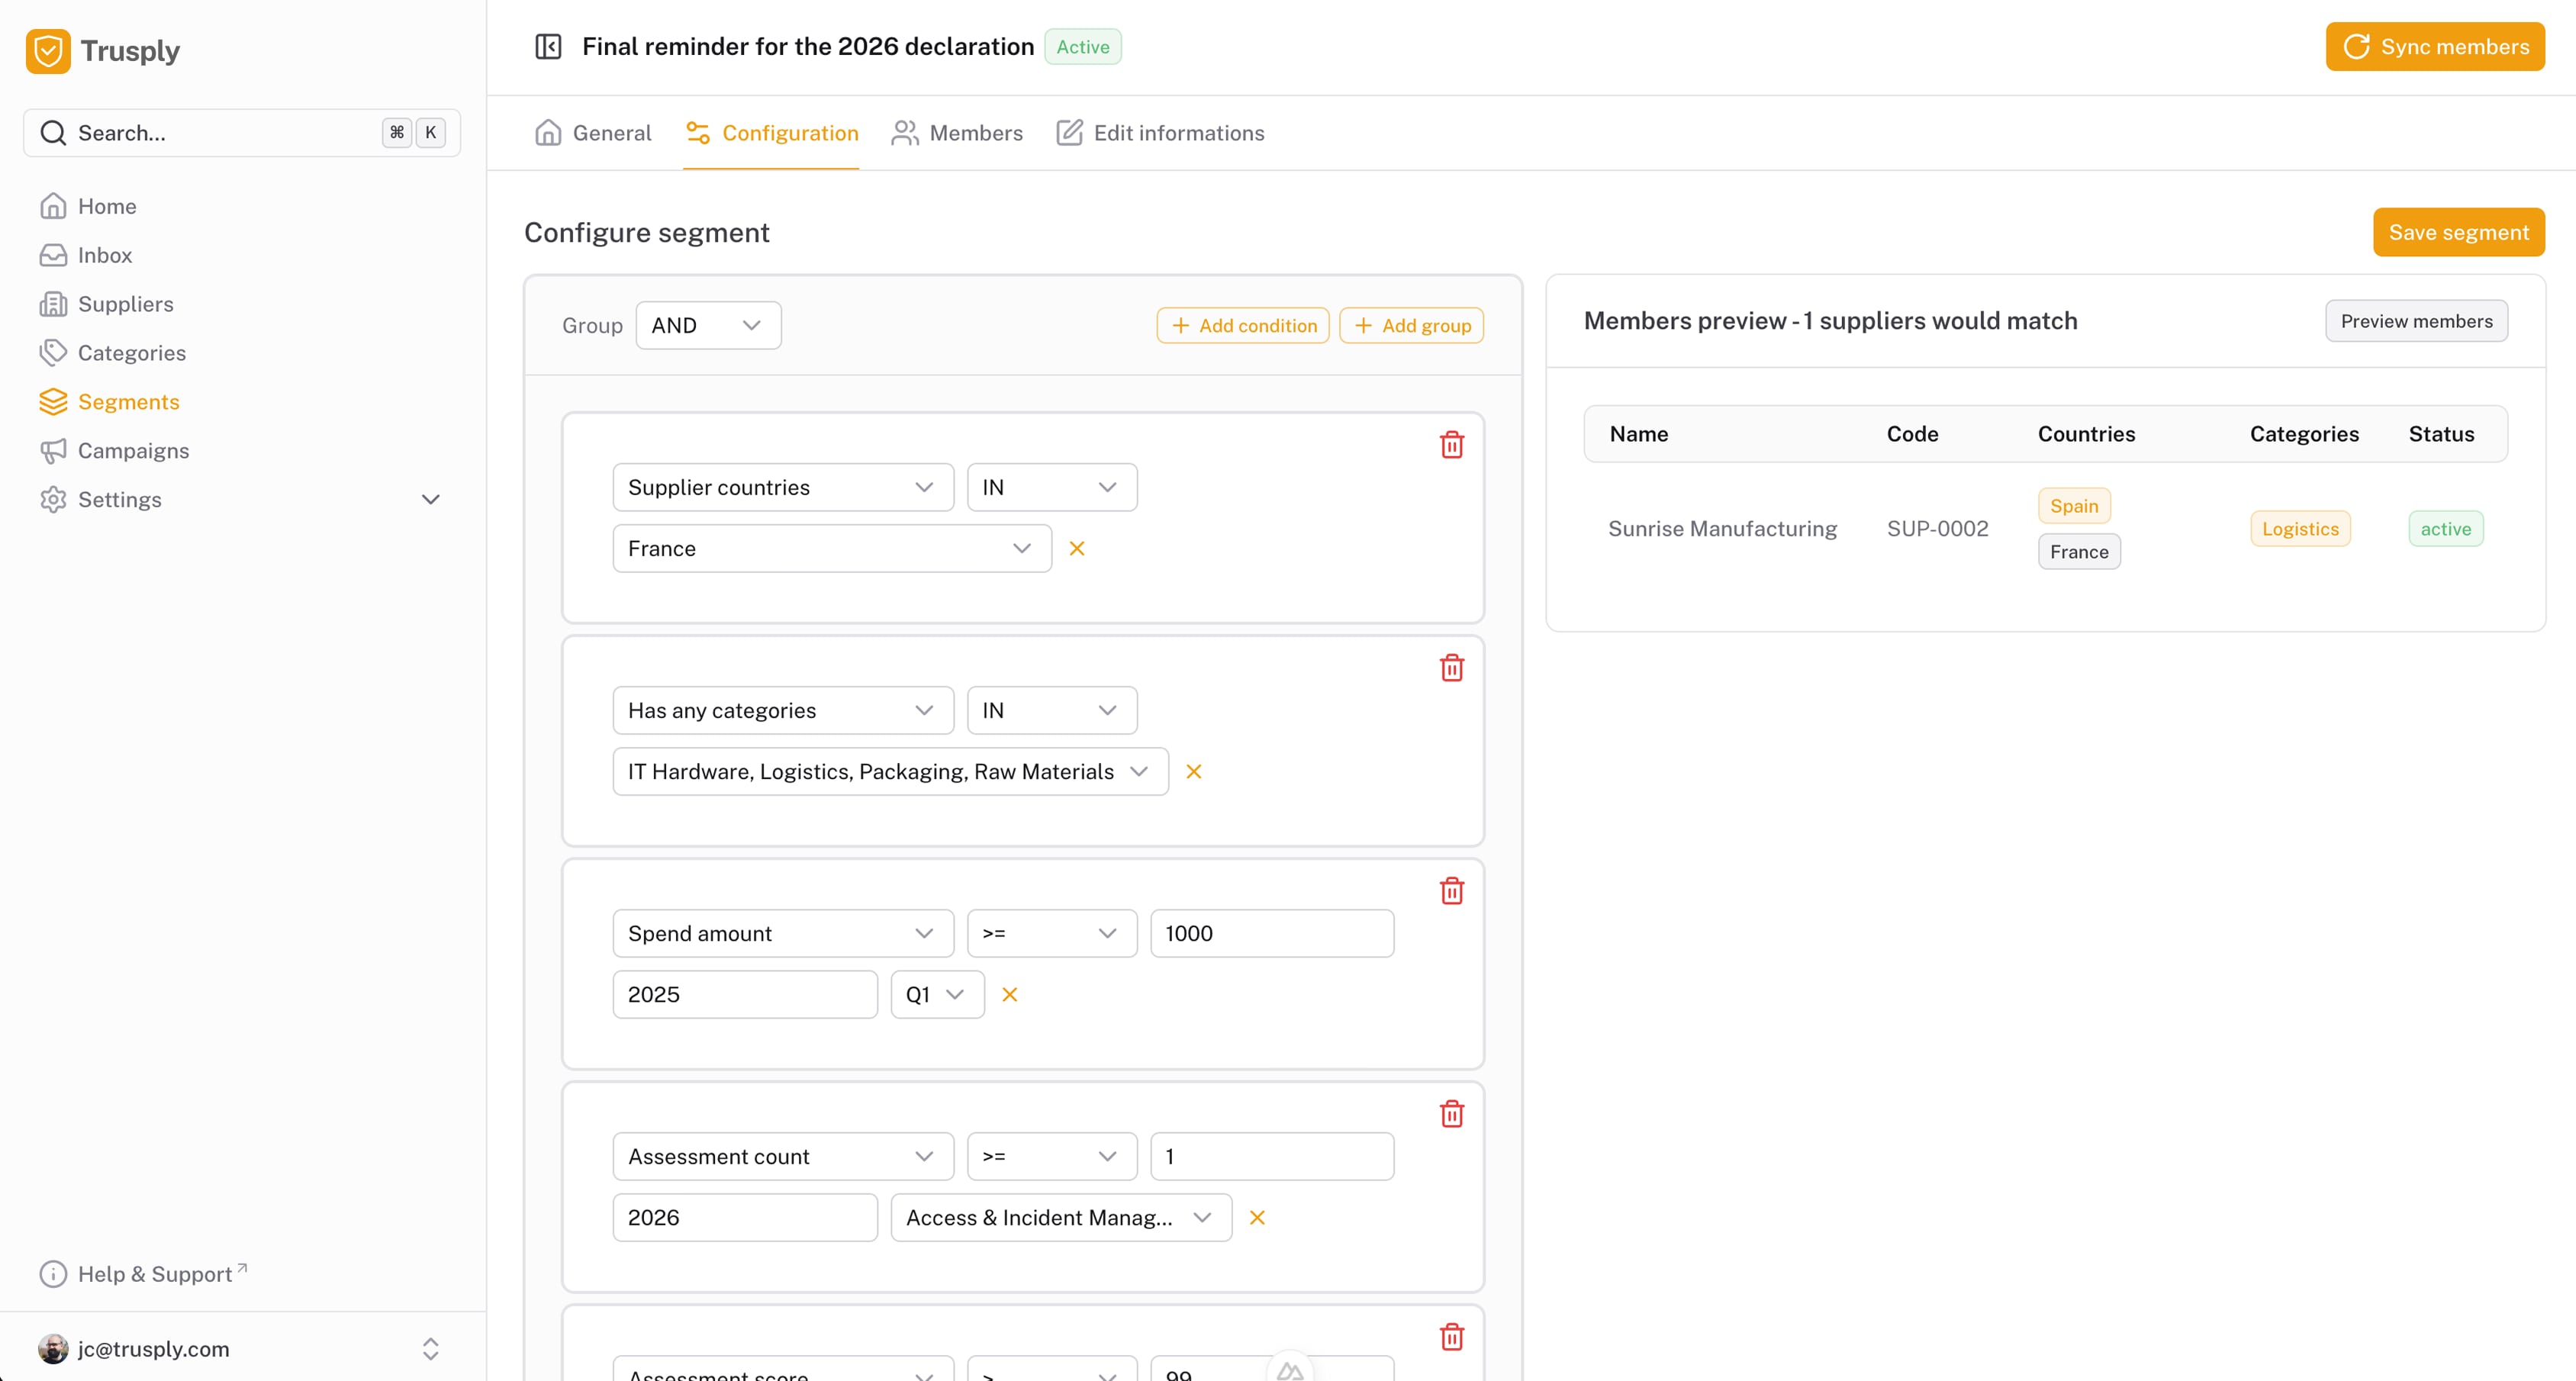Viewport: 2576px width, 1381px height.
Task: Delete the Has any categories condition
Action: (1451, 668)
